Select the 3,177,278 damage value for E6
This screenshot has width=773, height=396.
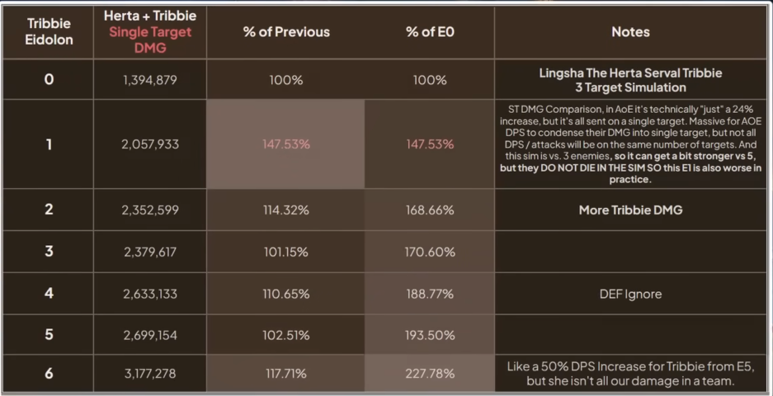pyautogui.click(x=150, y=374)
